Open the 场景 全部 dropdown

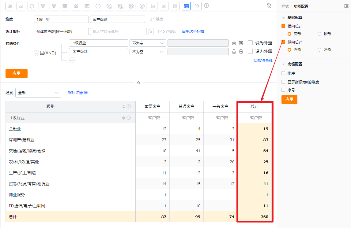pyautogui.click(x=38, y=93)
